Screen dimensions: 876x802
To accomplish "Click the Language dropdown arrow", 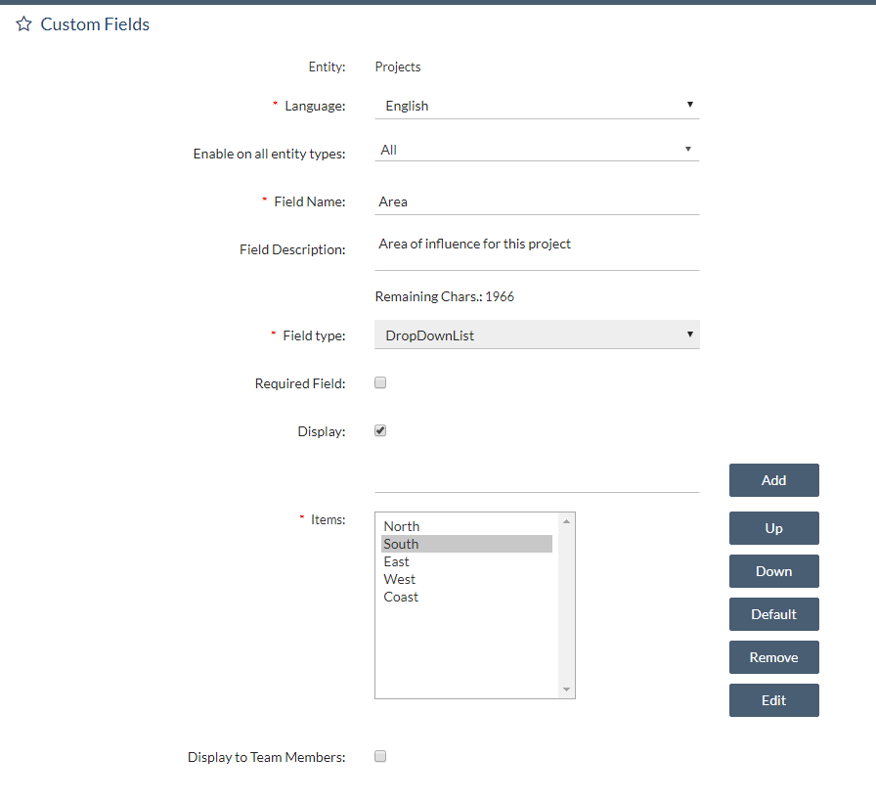I will pos(690,105).
